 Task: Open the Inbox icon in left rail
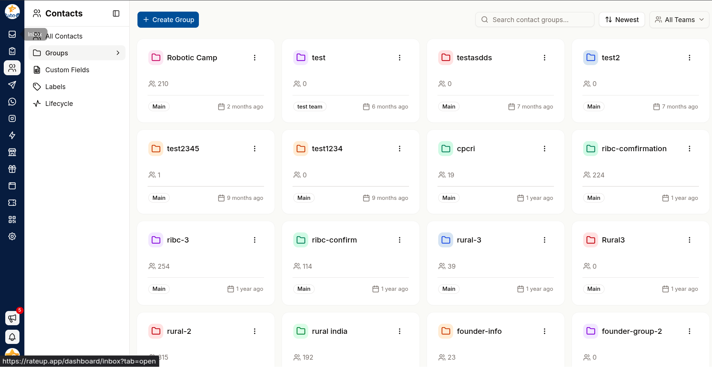pyautogui.click(x=12, y=34)
